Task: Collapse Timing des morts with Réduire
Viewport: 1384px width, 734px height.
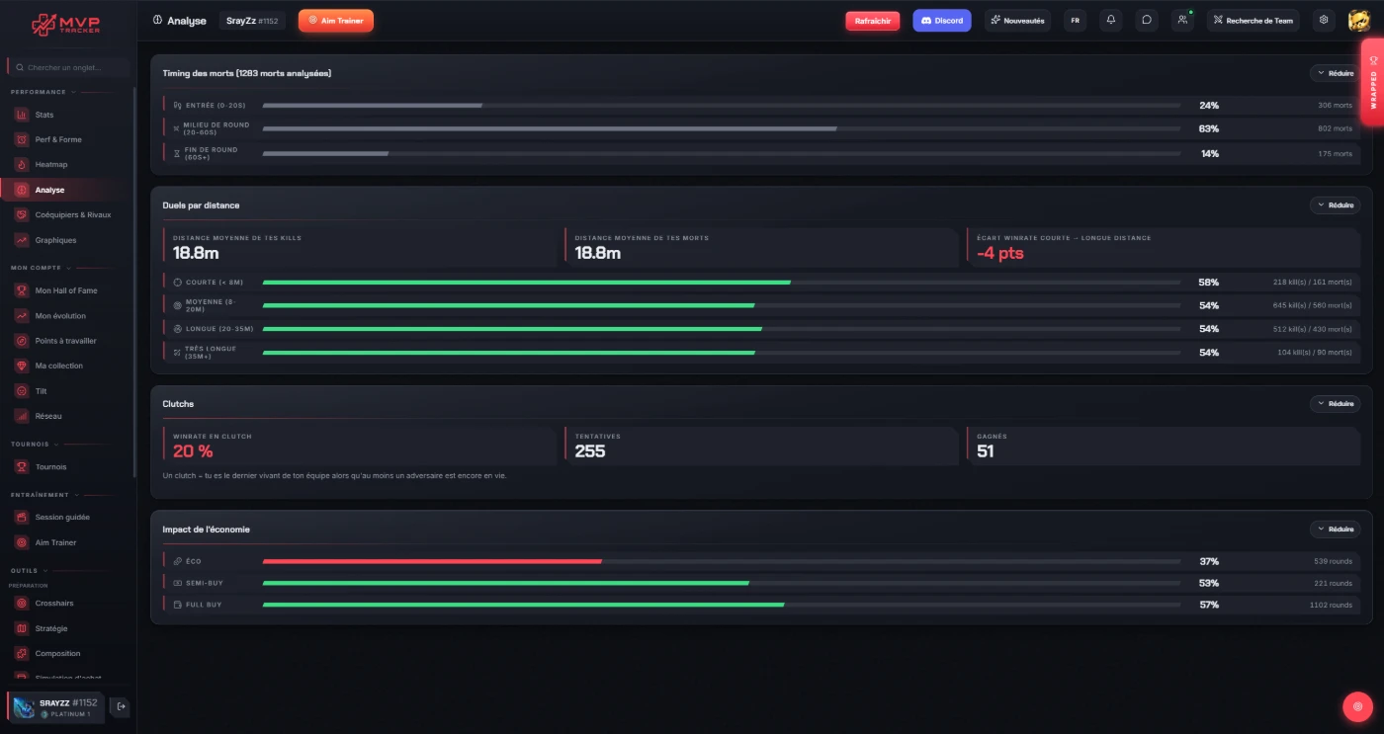Action: (x=1335, y=73)
